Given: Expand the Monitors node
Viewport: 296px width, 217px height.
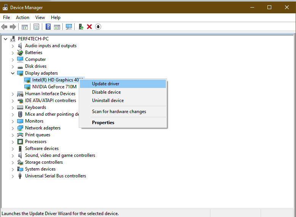Looking at the screenshot, I should coord(13,121).
